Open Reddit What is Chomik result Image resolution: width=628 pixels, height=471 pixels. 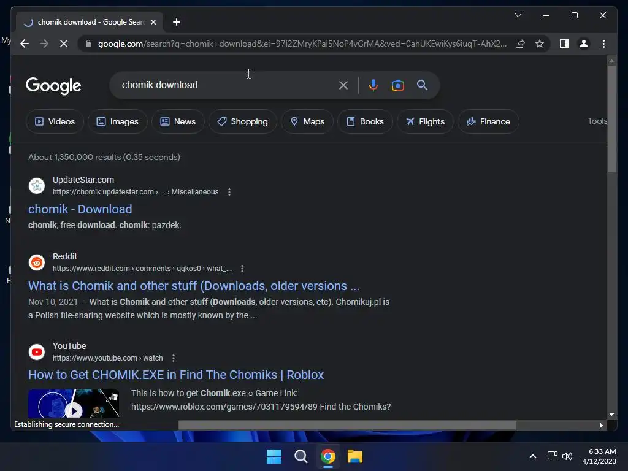[194, 286]
